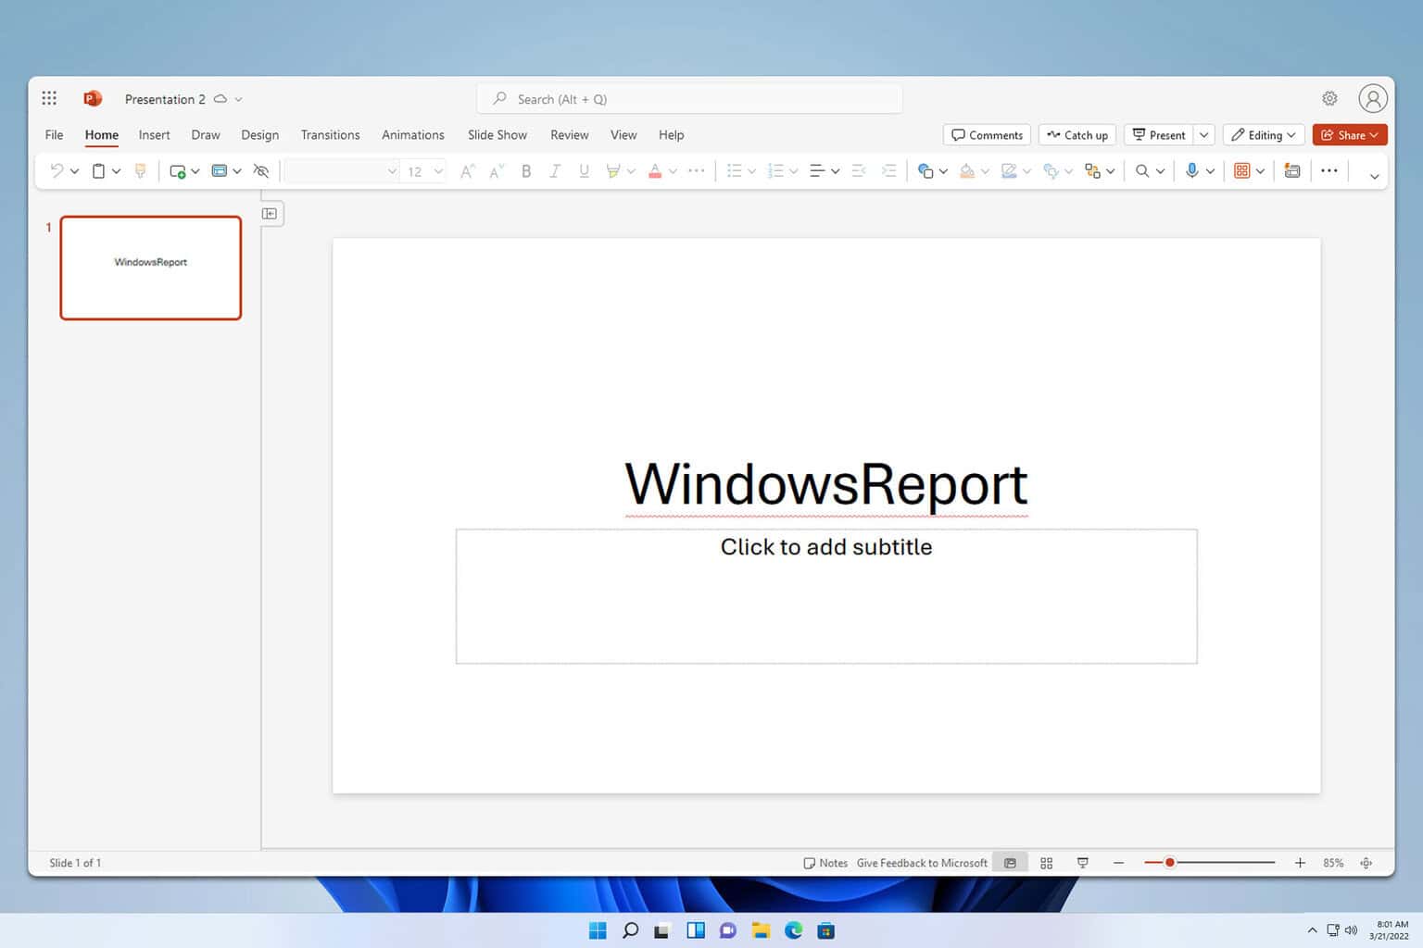This screenshot has width=1423, height=948.
Task: Select the Format Painter brush
Action: (141, 170)
